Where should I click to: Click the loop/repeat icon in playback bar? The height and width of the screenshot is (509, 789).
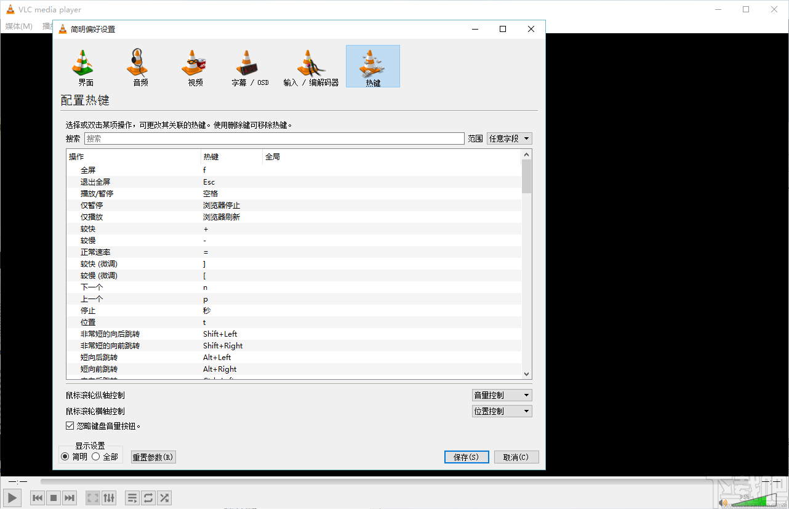click(148, 497)
